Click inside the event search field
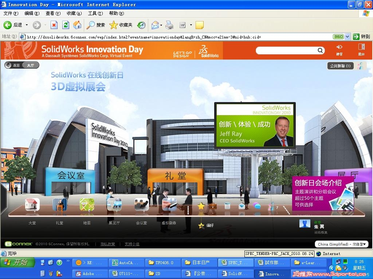 point(287,50)
